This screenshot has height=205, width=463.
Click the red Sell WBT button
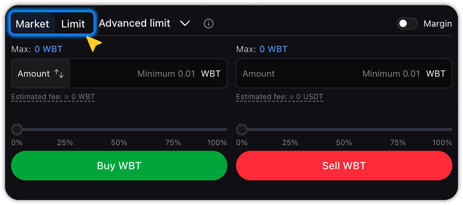(344, 166)
